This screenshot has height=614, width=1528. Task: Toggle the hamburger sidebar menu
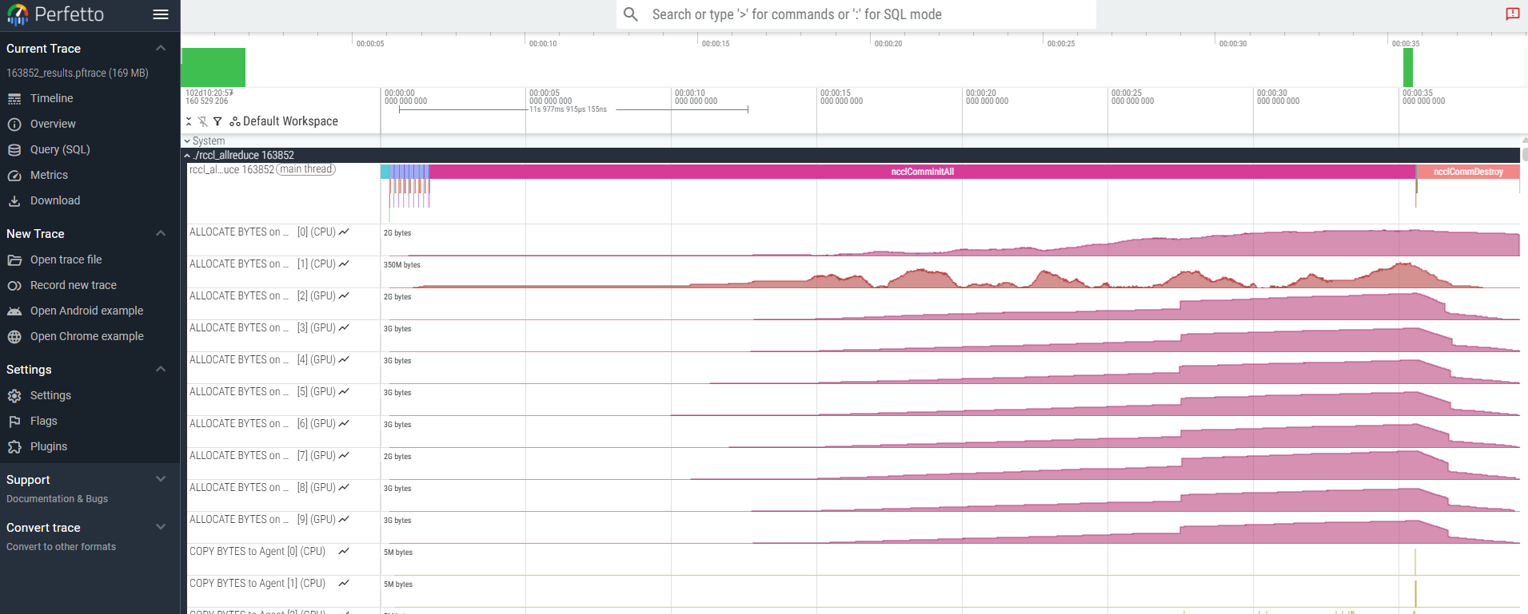161,14
